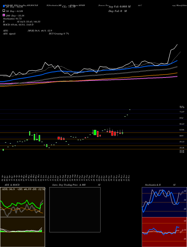Click the MACD values line
The image size is (187, 247).
coord(18,25)
